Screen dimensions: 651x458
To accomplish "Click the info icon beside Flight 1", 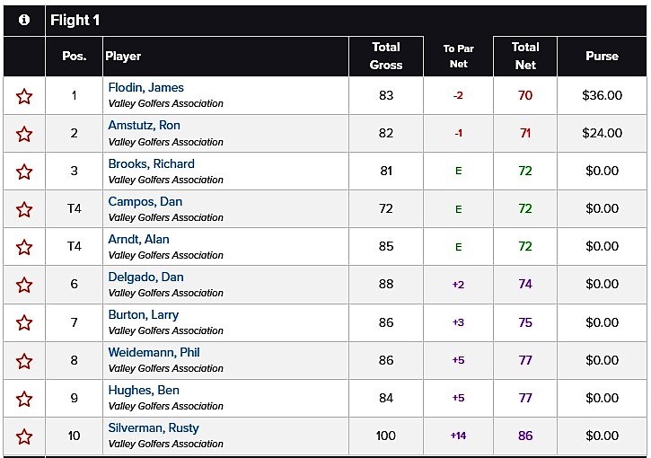I will click(24, 20).
